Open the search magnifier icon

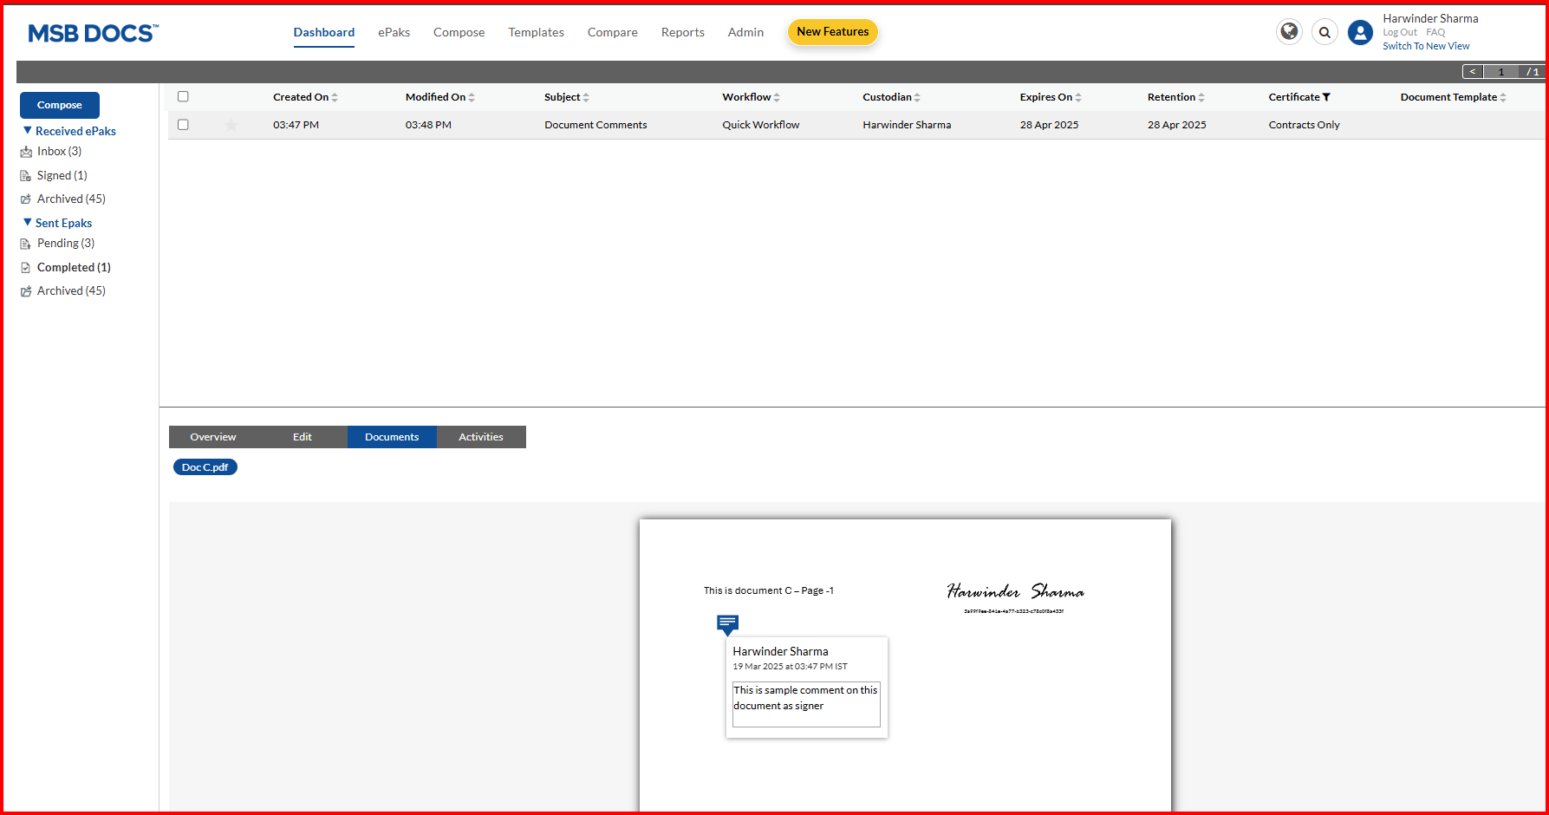[1324, 33]
